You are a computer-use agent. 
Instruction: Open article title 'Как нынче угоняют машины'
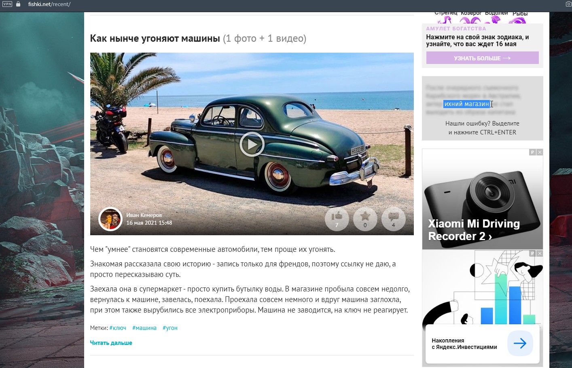tap(155, 38)
